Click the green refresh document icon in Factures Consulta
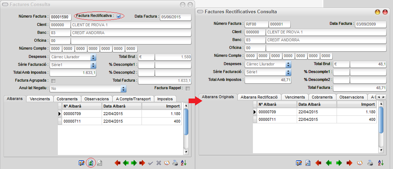This screenshot has width=393, height=169. (91, 163)
